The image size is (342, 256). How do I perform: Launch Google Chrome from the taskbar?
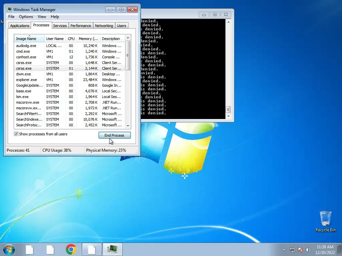(71, 249)
